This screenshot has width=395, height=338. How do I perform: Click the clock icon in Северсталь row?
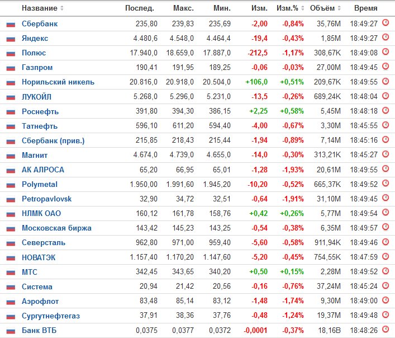386,242
